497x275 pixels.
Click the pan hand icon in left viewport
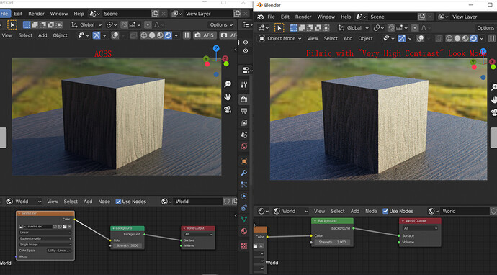coord(228,96)
